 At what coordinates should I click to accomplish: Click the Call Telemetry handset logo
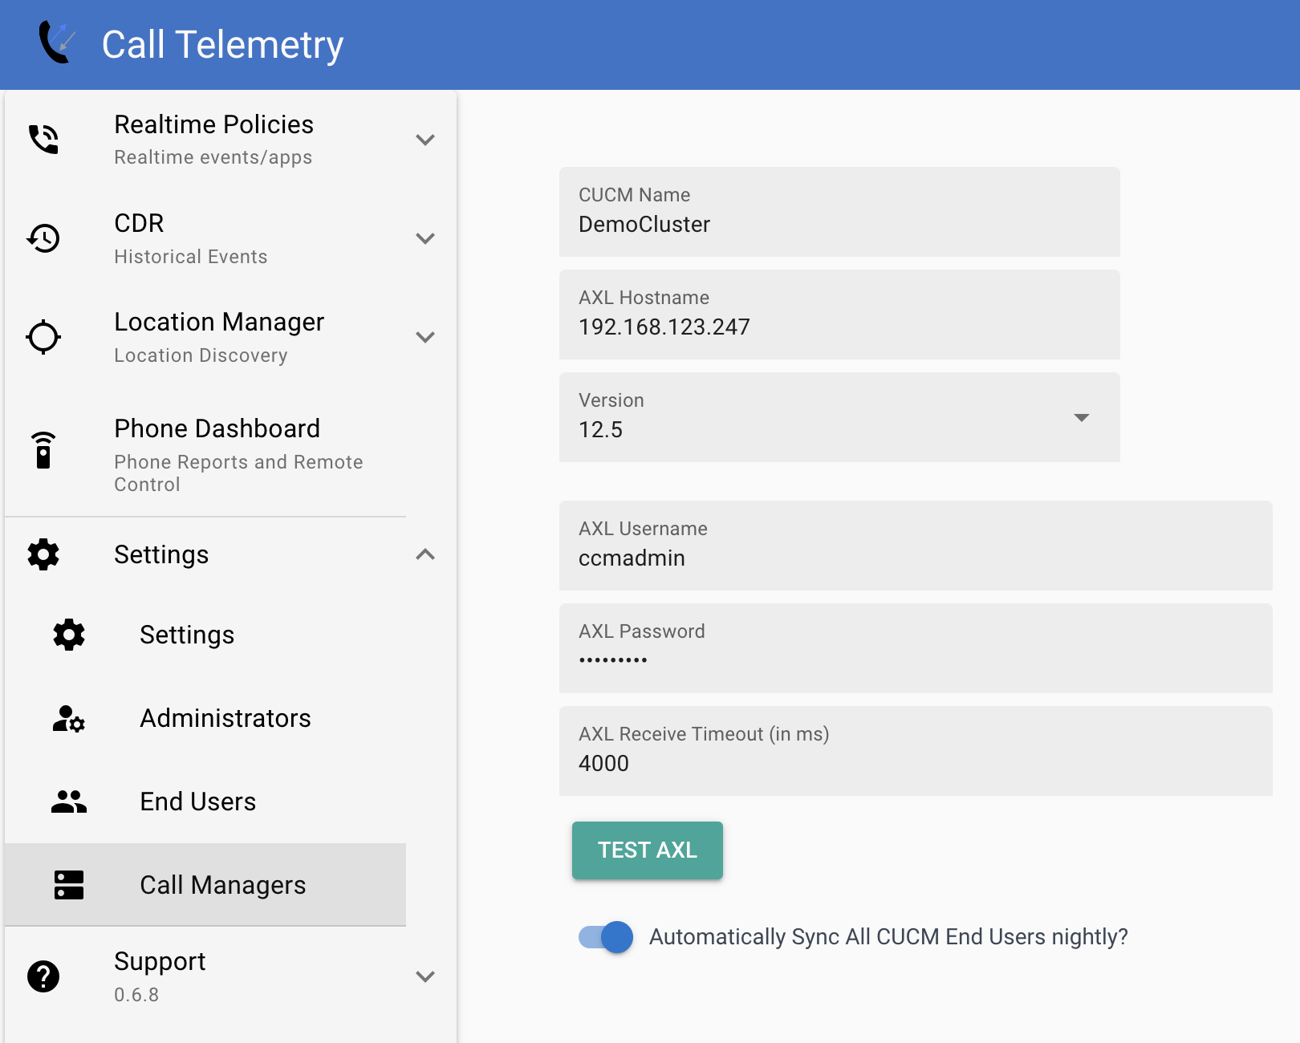(x=55, y=44)
